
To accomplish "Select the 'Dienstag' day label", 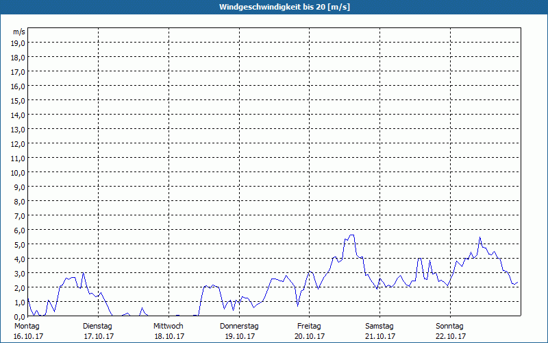I will pos(97,327).
